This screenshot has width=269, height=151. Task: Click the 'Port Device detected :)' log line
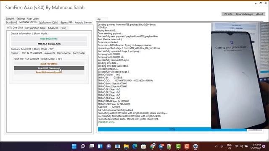(110, 39)
